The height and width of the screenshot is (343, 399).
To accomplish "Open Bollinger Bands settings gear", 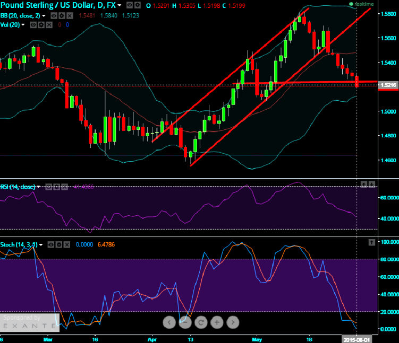I will tap(62, 16).
